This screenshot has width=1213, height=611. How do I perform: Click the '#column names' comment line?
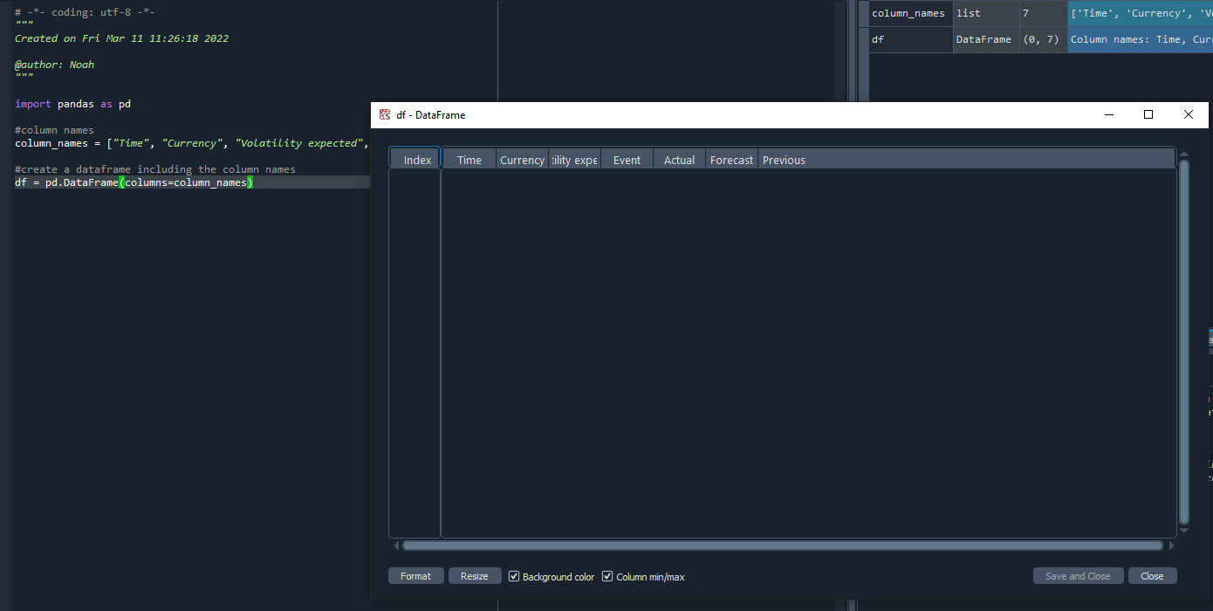coord(54,130)
